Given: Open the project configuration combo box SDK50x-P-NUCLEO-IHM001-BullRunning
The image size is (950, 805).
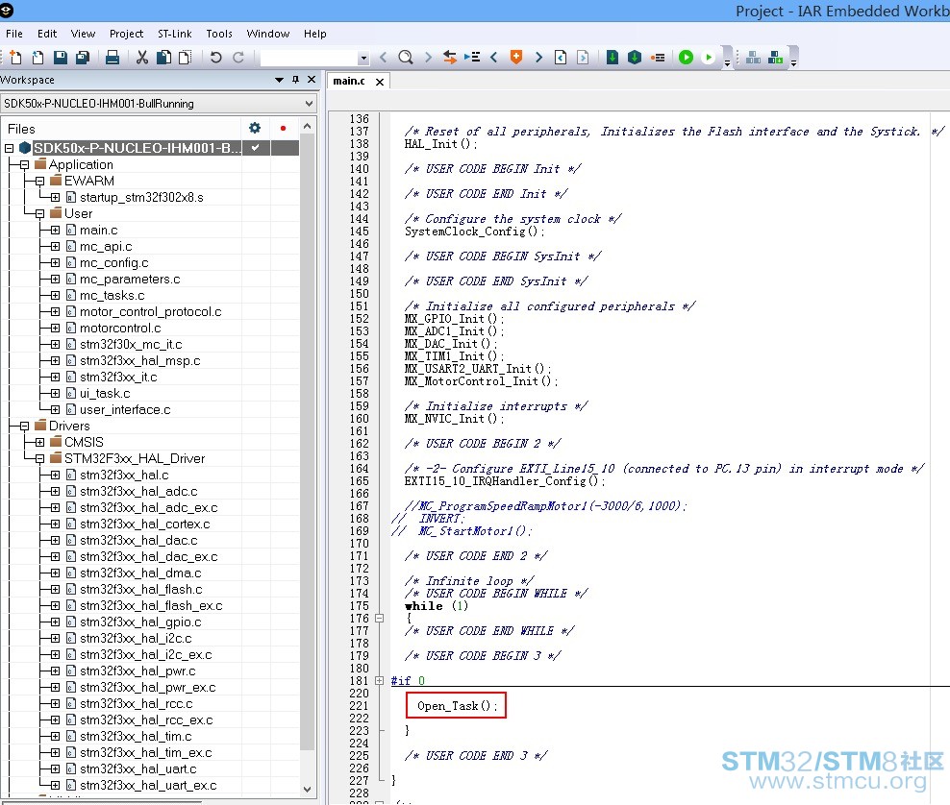Looking at the screenshot, I should [x=159, y=104].
